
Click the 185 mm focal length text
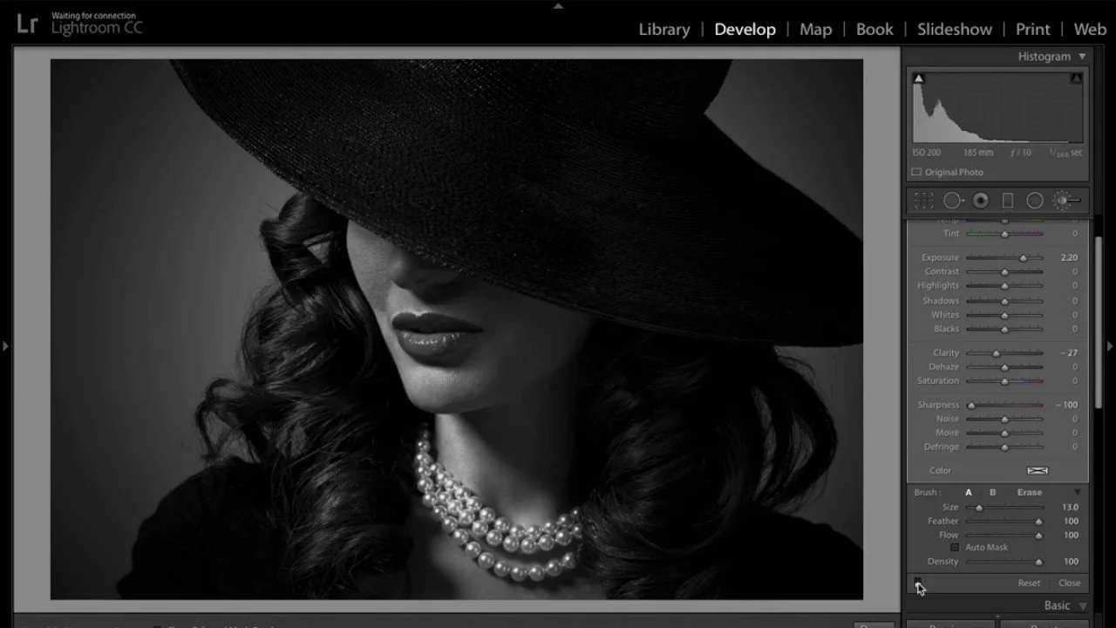[x=978, y=153]
